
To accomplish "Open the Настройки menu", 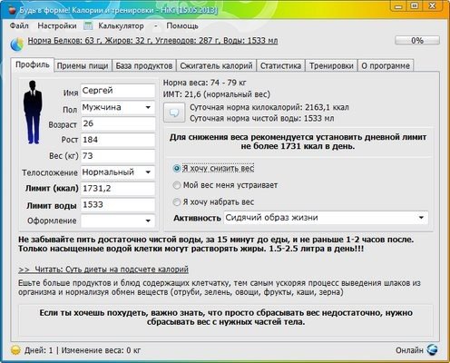I will 57,26.
